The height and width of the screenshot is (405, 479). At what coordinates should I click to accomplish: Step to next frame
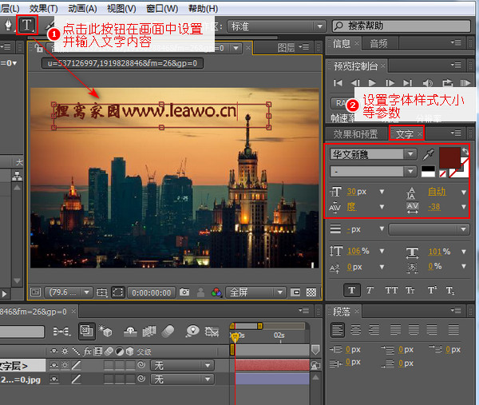coord(390,83)
